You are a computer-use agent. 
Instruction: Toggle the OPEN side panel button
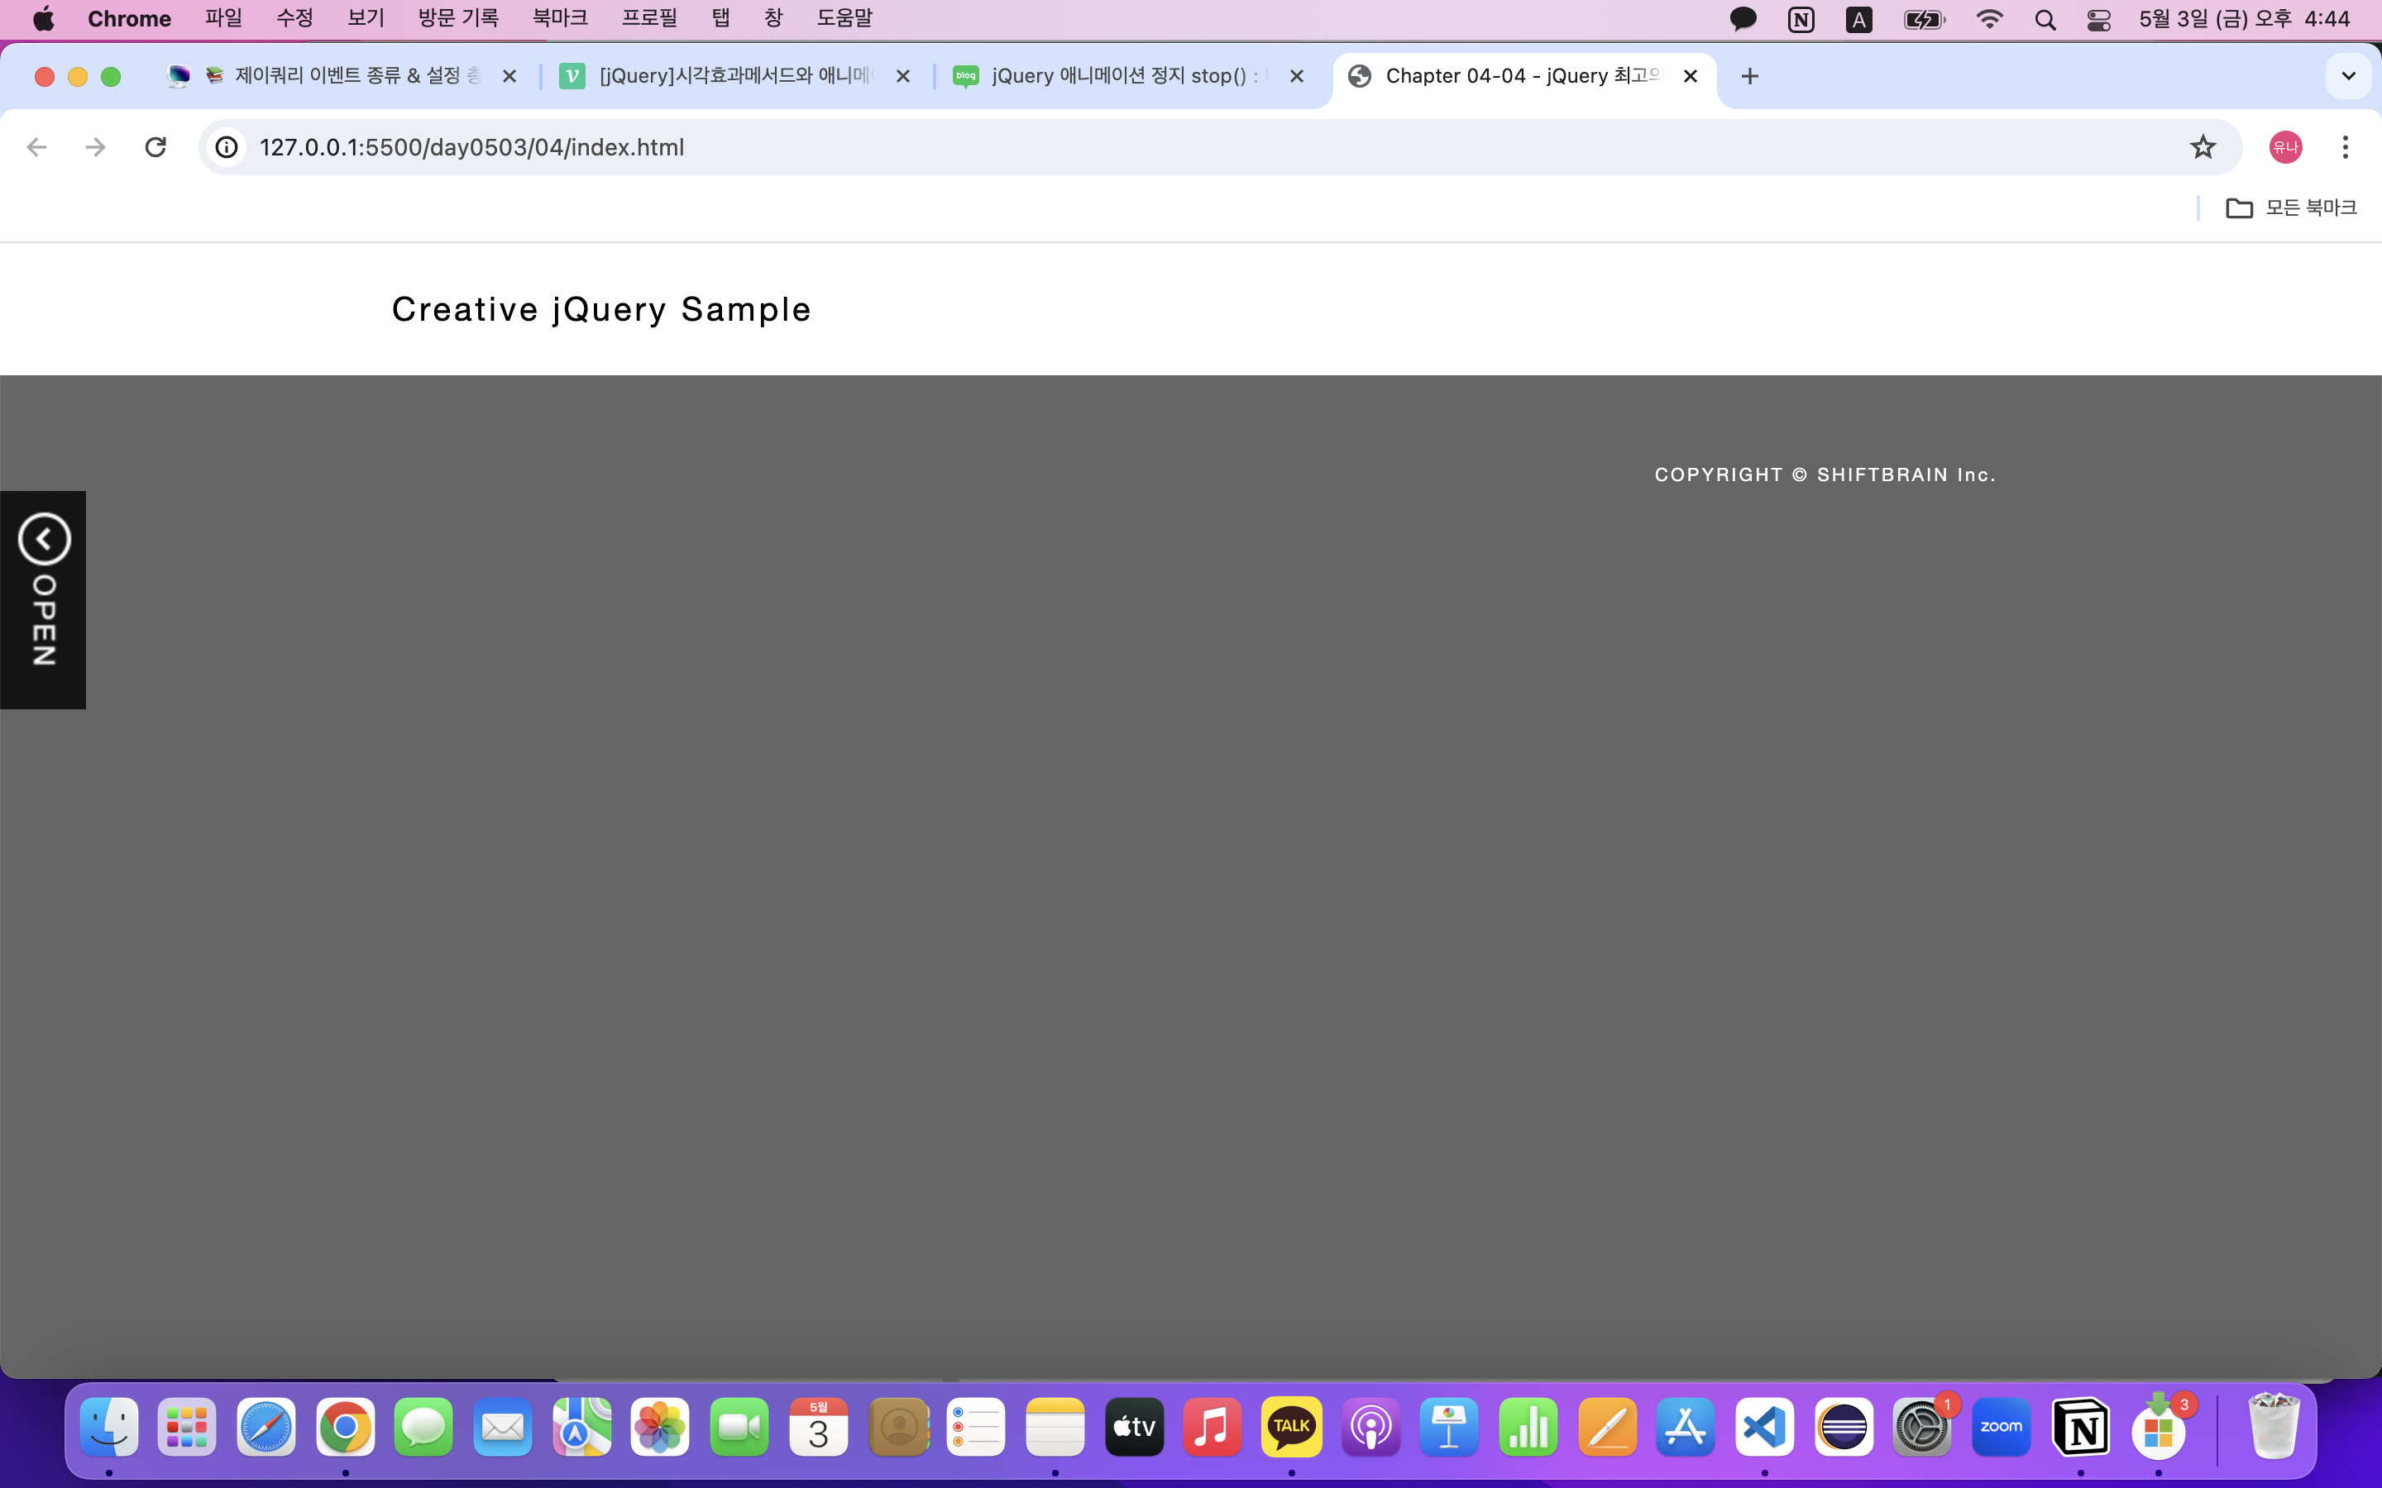[43, 599]
